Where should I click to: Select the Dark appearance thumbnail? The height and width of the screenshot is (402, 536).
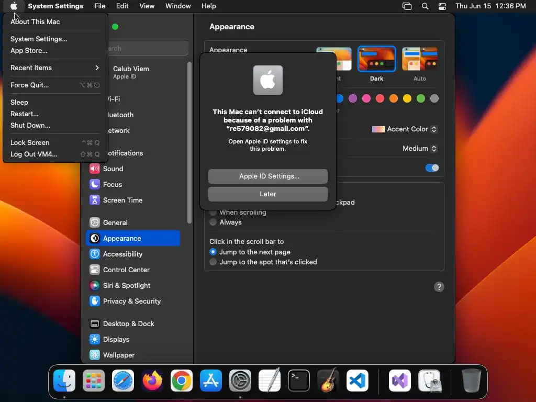click(x=377, y=59)
